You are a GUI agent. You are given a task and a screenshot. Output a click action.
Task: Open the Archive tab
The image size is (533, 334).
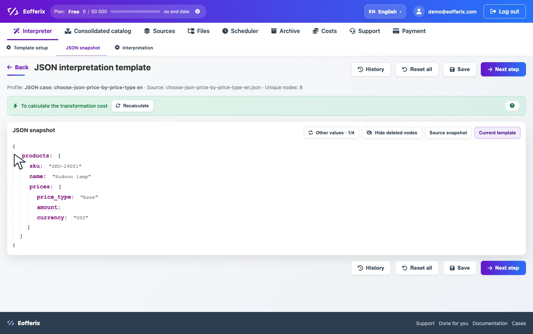pyautogui.click(x=285, y=31)
